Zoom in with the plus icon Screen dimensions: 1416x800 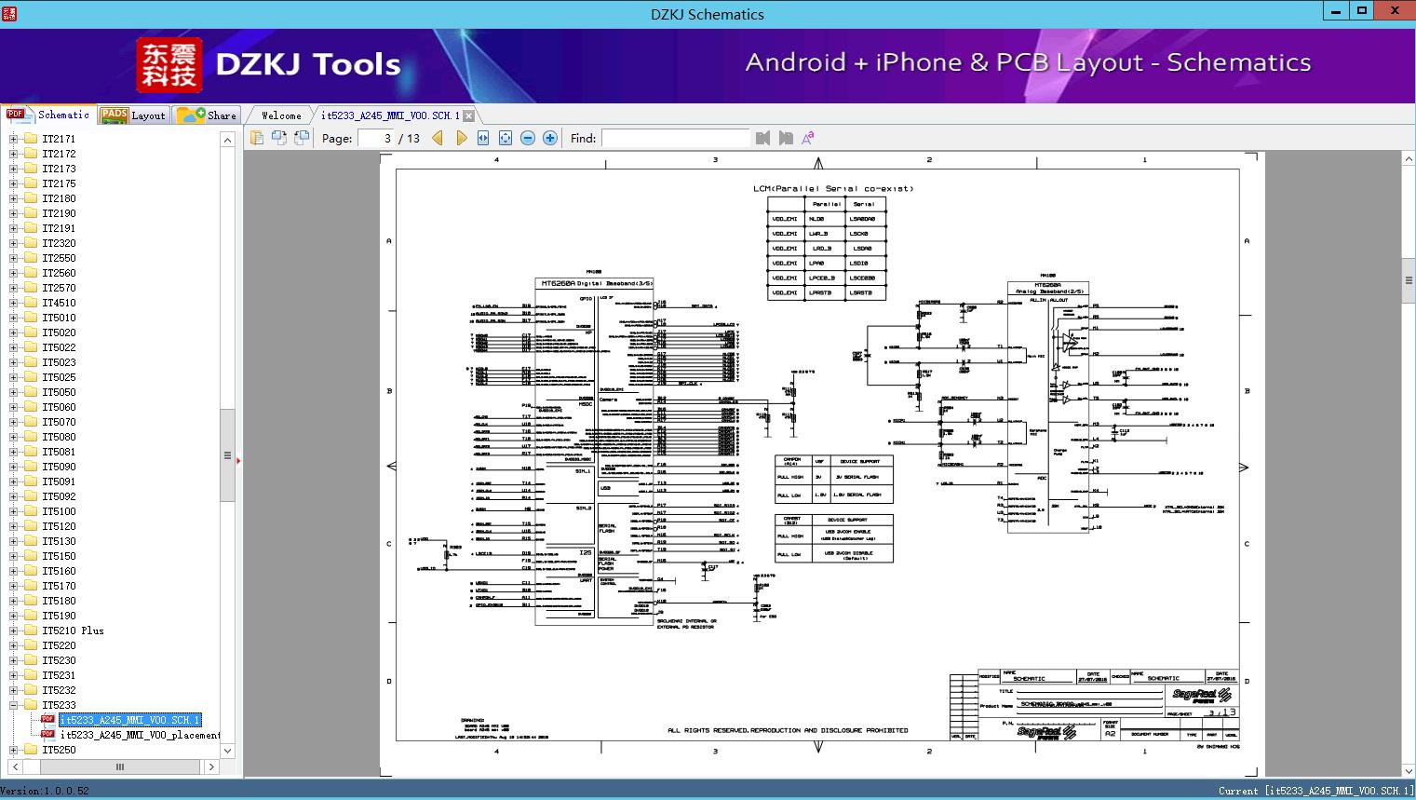[550, 138]
